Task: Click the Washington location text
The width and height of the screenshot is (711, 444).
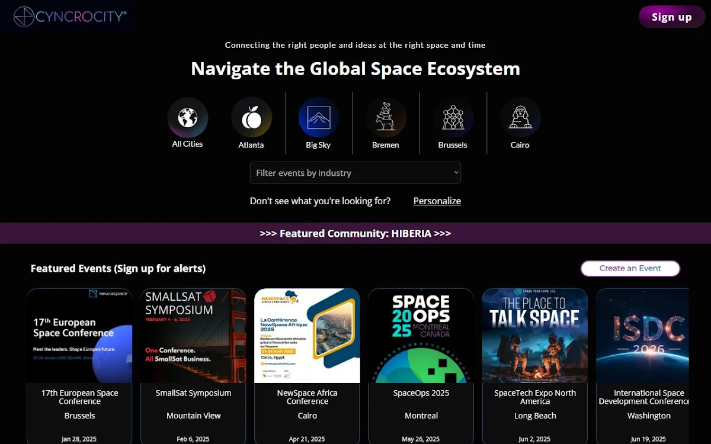Action: [649, 416]
